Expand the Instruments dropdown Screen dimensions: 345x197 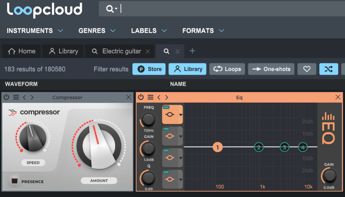[x=35, y=31]
